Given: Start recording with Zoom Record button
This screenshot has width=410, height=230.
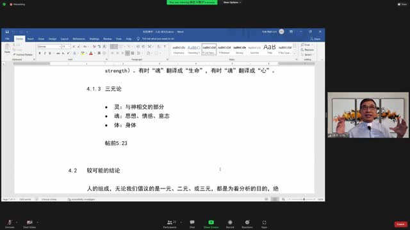Looking at the screenshot, I should pyautogui.click(x=230, y=224).
